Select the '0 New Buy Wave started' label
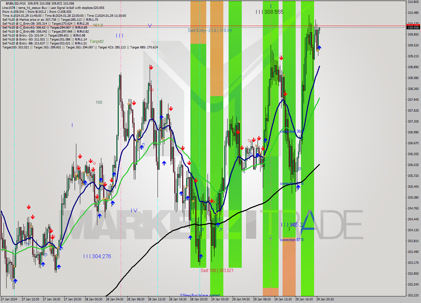Screen dimensions: 421x303 [x=200, y=295]
